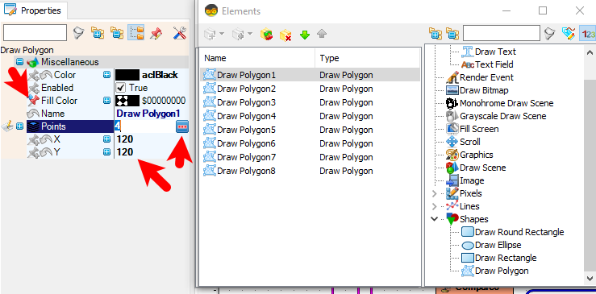The width and height of the screenshot is (596, 294).
Task: Click the pin icon beside the Enabled property
Action: coord(34,88)
